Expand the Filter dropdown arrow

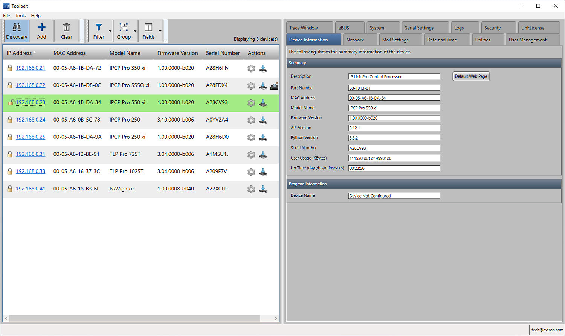pos(110,31)
